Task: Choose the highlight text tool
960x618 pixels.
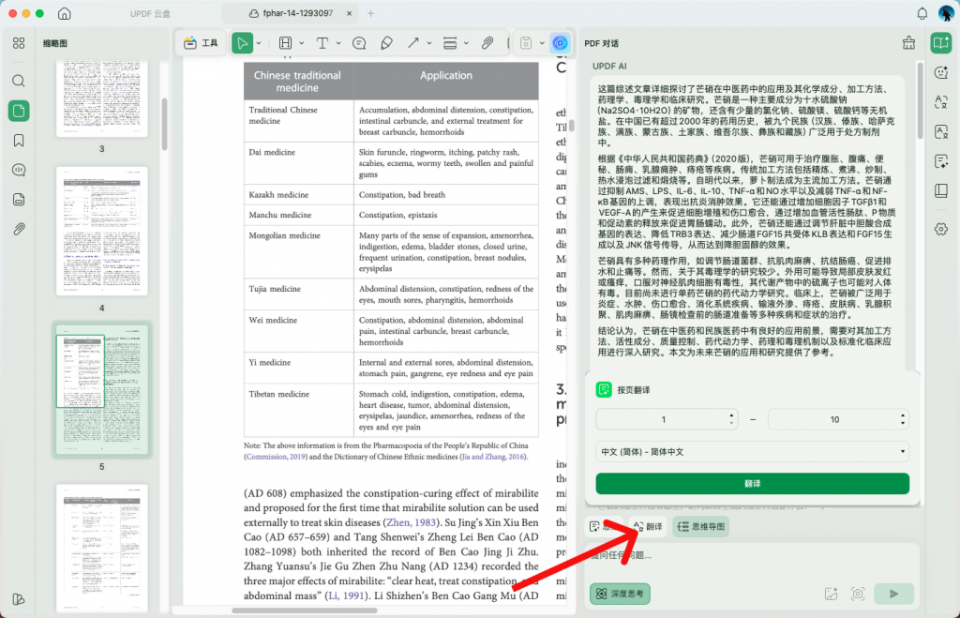Action: click(285, 43)
